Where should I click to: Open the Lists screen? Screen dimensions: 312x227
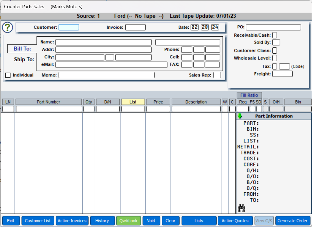pos(199,221)
